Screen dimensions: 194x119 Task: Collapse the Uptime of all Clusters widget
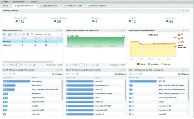120,30
